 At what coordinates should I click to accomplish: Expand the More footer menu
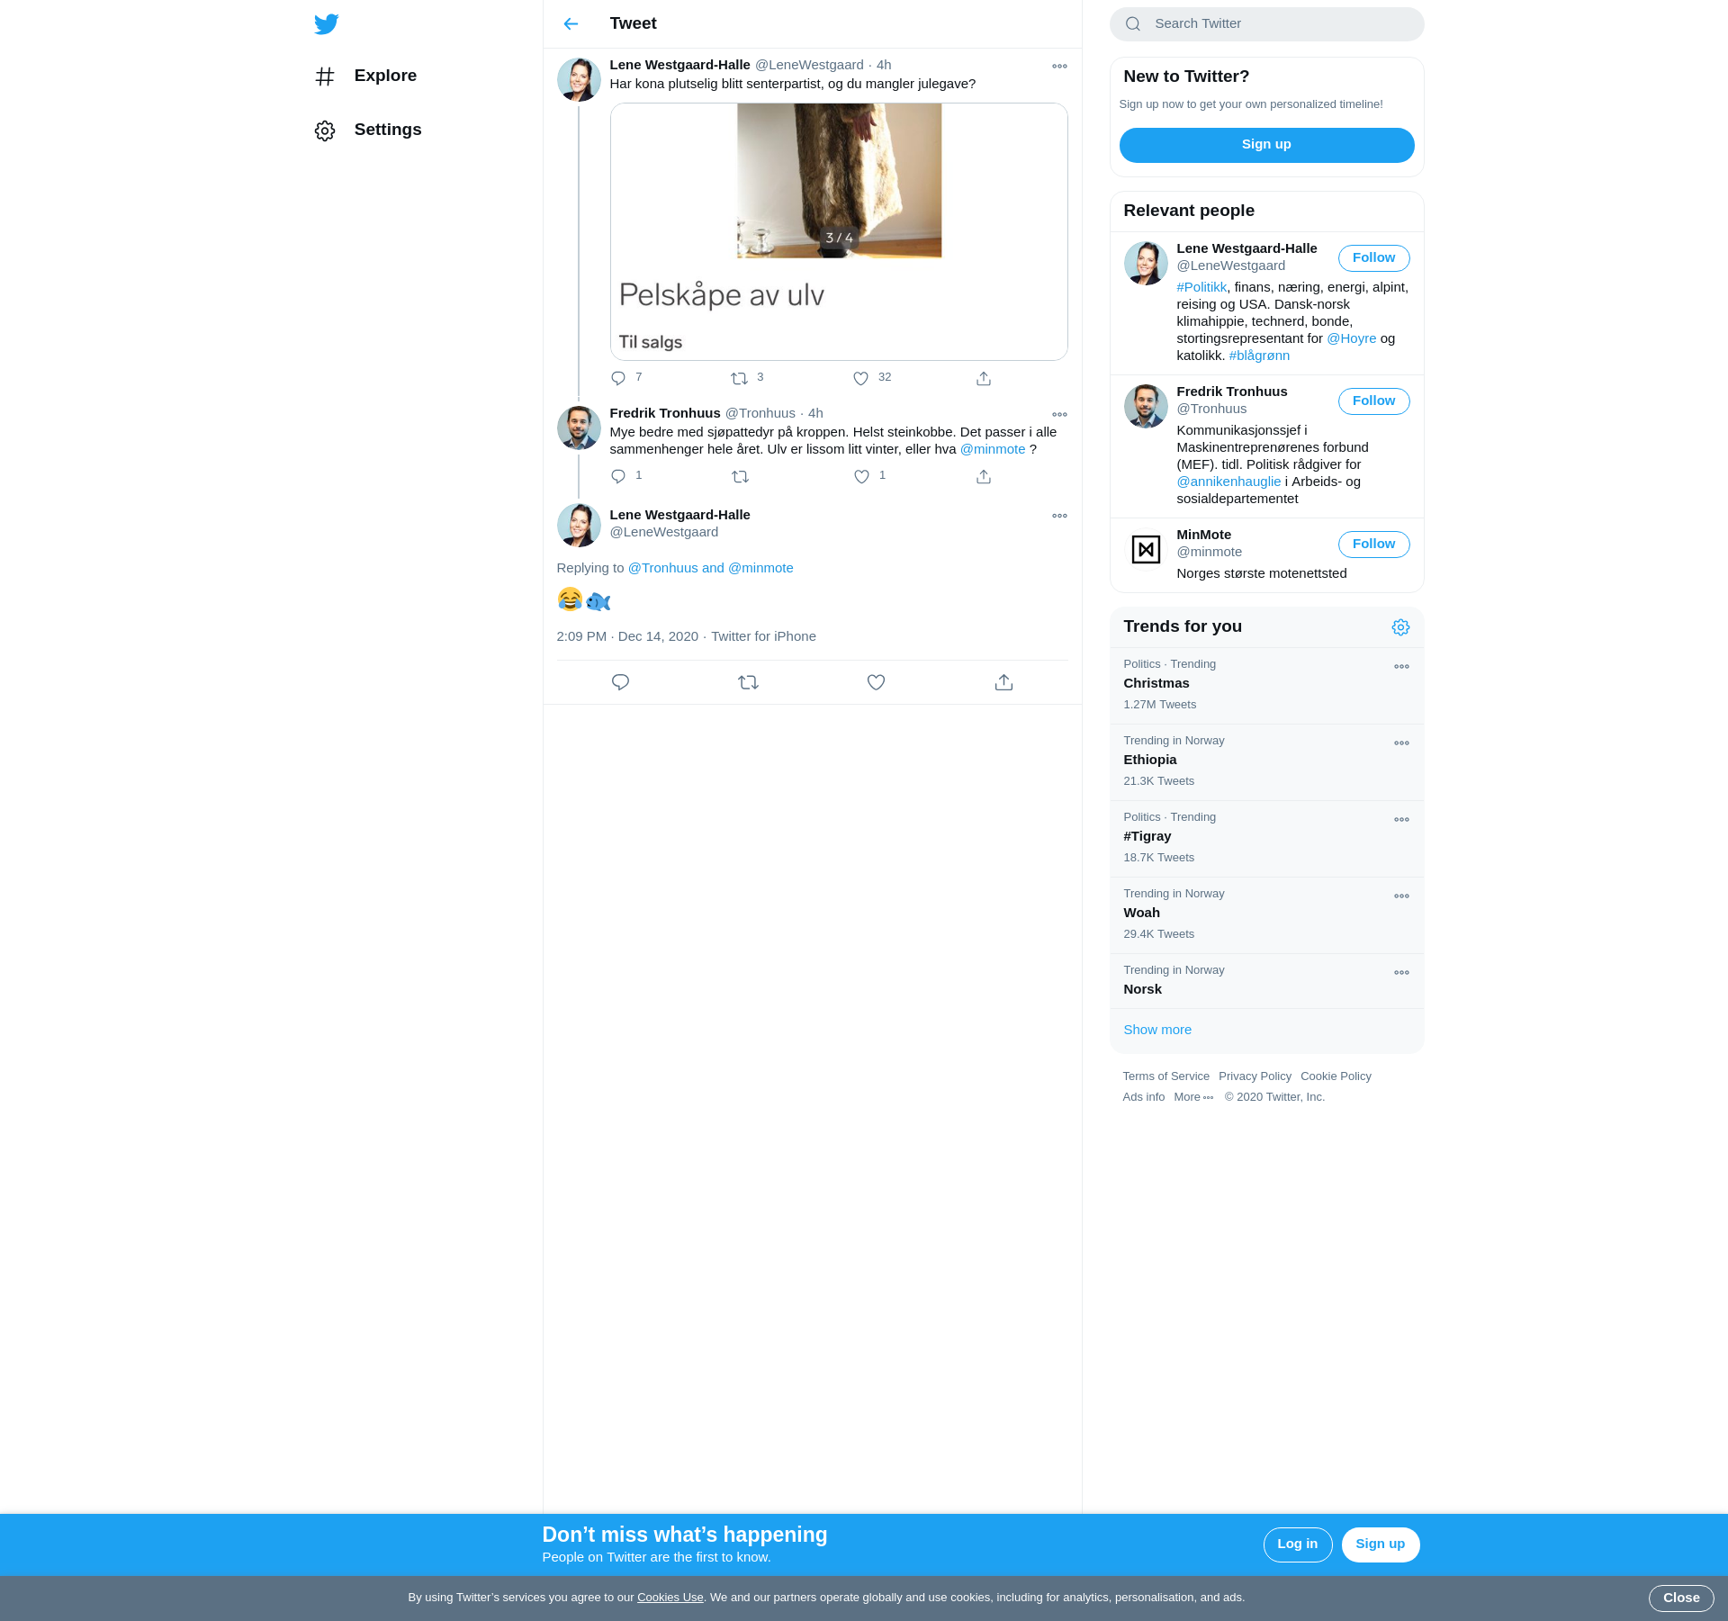(x=1193, y=1097)
